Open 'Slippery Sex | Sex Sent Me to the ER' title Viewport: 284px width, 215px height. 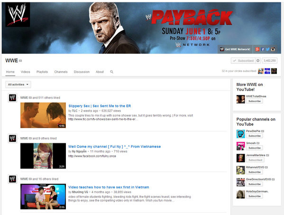pyautogui.click(x=100, y=106)
